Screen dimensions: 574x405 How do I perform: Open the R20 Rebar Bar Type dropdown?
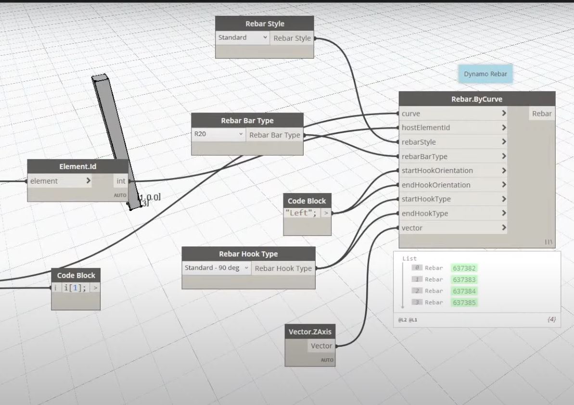tap(218, 134)
